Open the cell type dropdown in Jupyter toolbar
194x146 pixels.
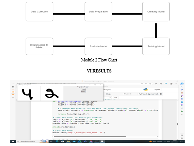coord(107,98)
